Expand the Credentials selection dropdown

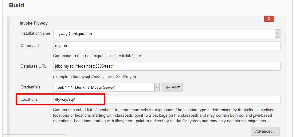coord(156,87)
